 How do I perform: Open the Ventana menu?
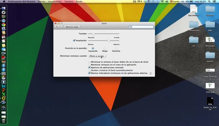[x=69, y=2]
